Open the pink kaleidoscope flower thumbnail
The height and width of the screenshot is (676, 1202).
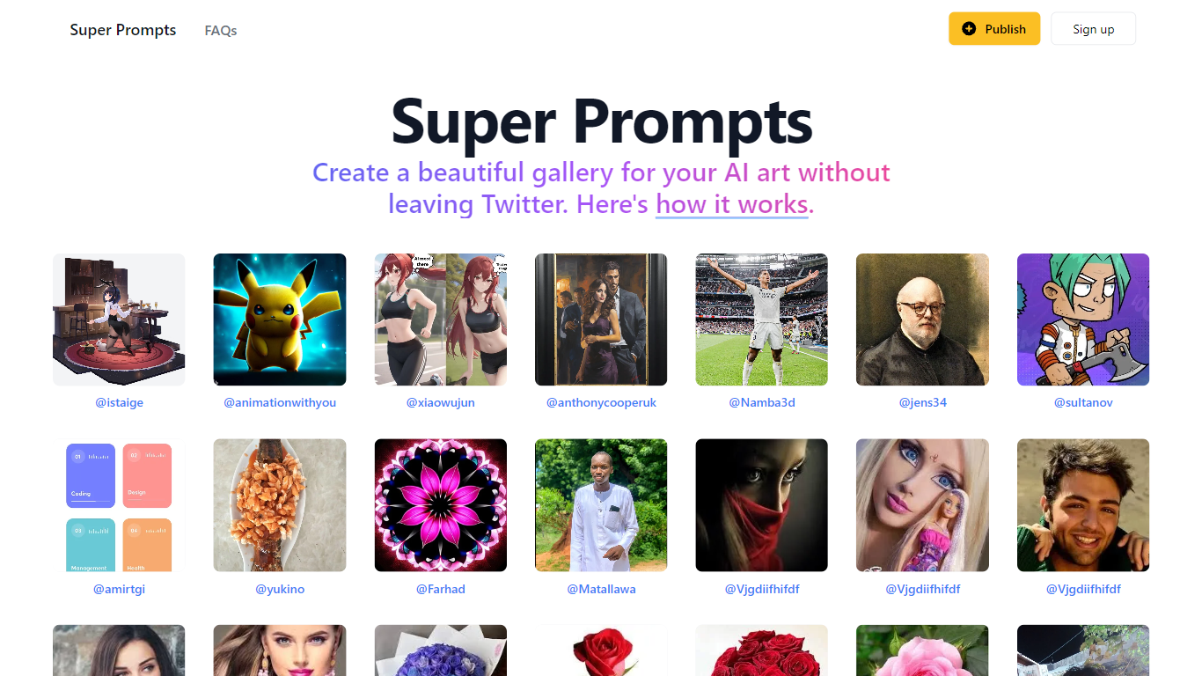click(441, 505)
